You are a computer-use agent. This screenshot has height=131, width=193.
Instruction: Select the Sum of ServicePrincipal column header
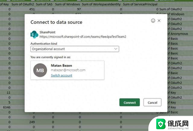tap(140, 4)
